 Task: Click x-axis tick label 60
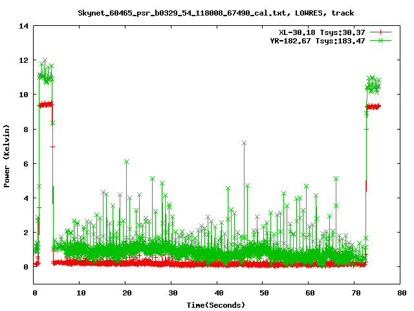pyautogui.click(x=310, y=293)
